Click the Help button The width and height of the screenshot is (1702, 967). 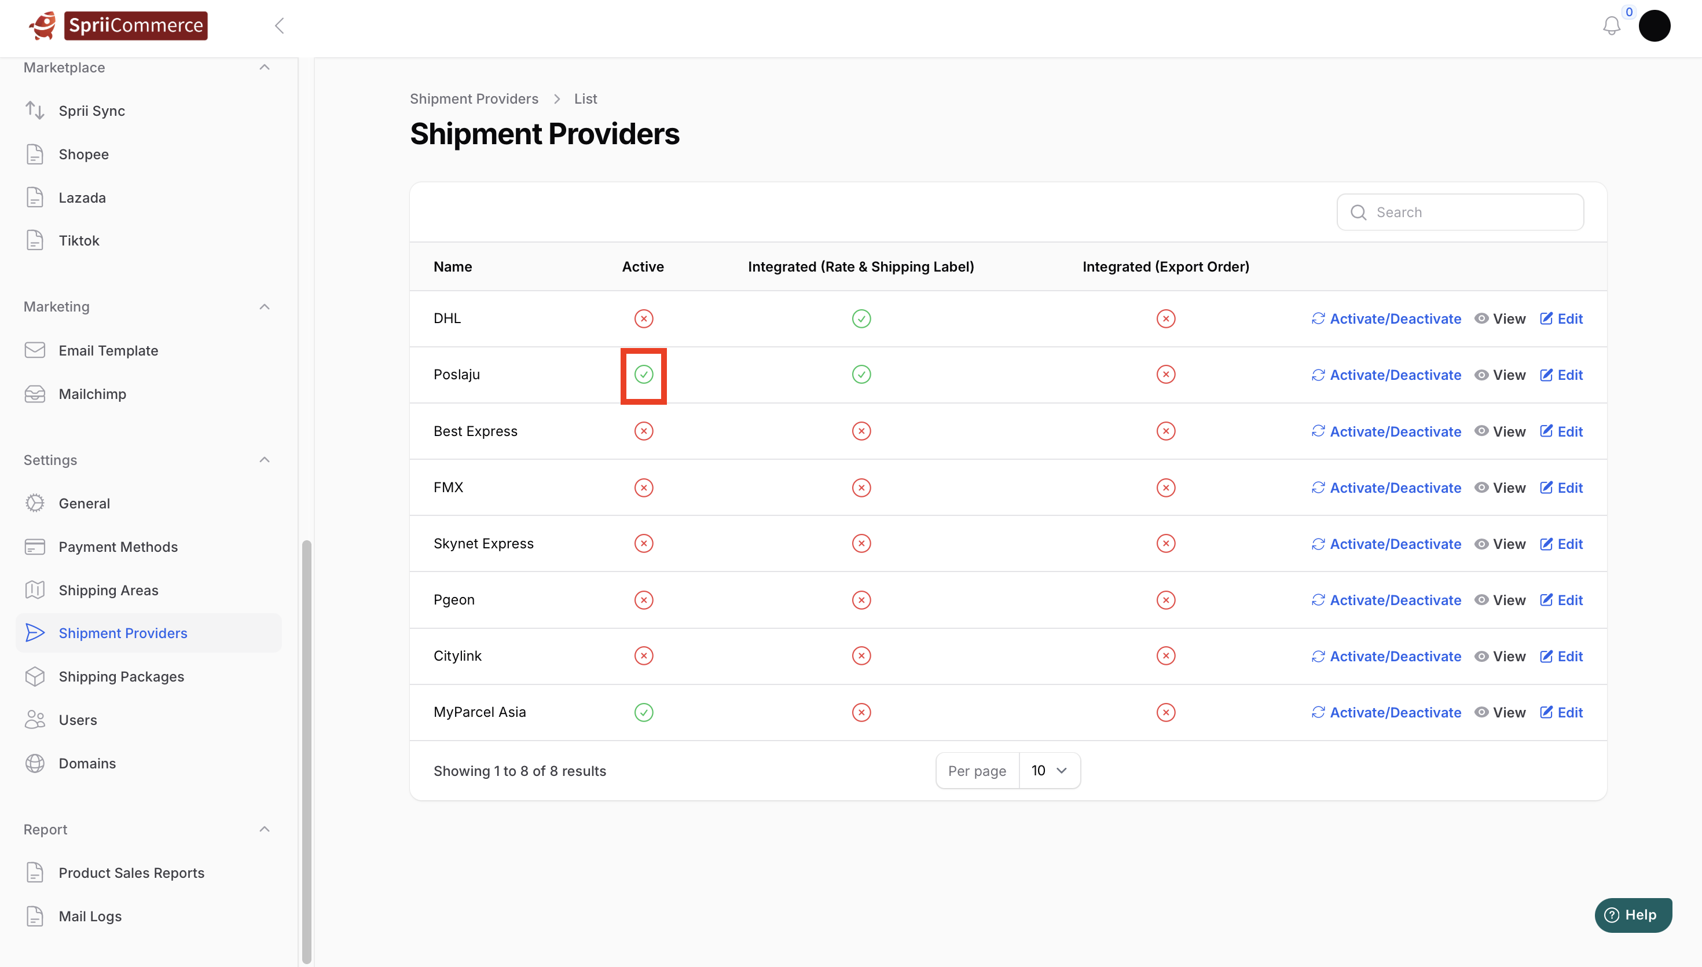coord(1633,914)
